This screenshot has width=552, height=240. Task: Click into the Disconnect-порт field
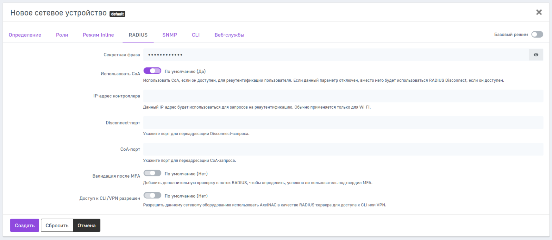click(x=343, y=123)
